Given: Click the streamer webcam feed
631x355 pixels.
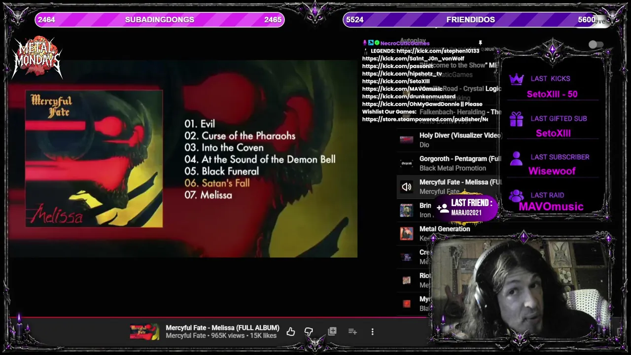Looking at the screenshot, I should [x=521, y=290].
